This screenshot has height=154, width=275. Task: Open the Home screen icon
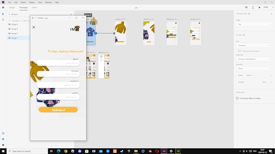[3, 8]
